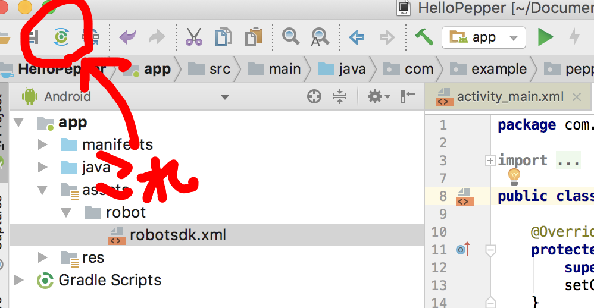Click the Sync project icon in toolbar
Viewport: 594px width, 308px height.
[61, 37]
